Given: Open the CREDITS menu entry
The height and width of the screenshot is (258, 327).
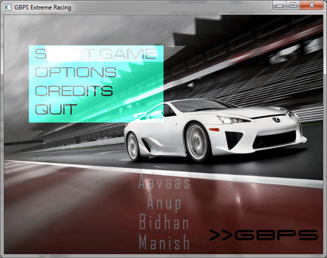Looking at the screenshot, I should tap(74, 91).
